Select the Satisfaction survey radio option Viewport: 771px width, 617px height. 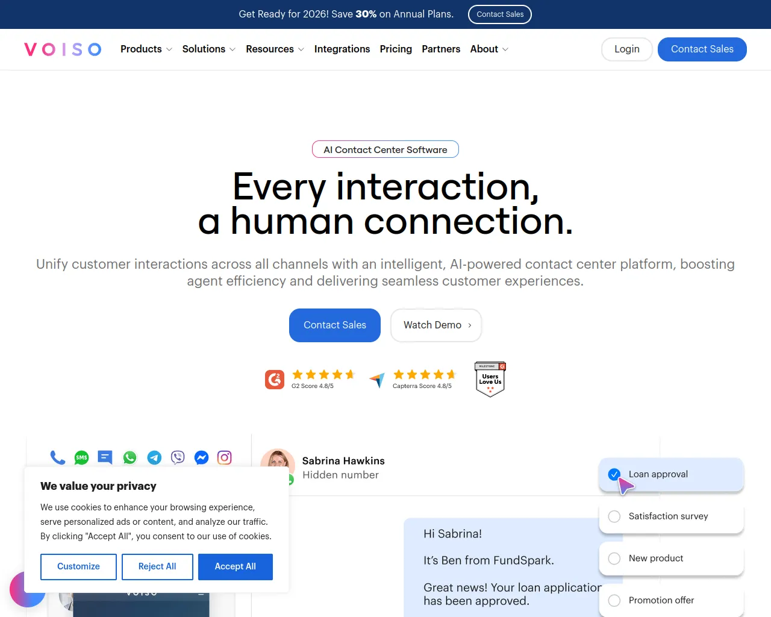[614, 516]
